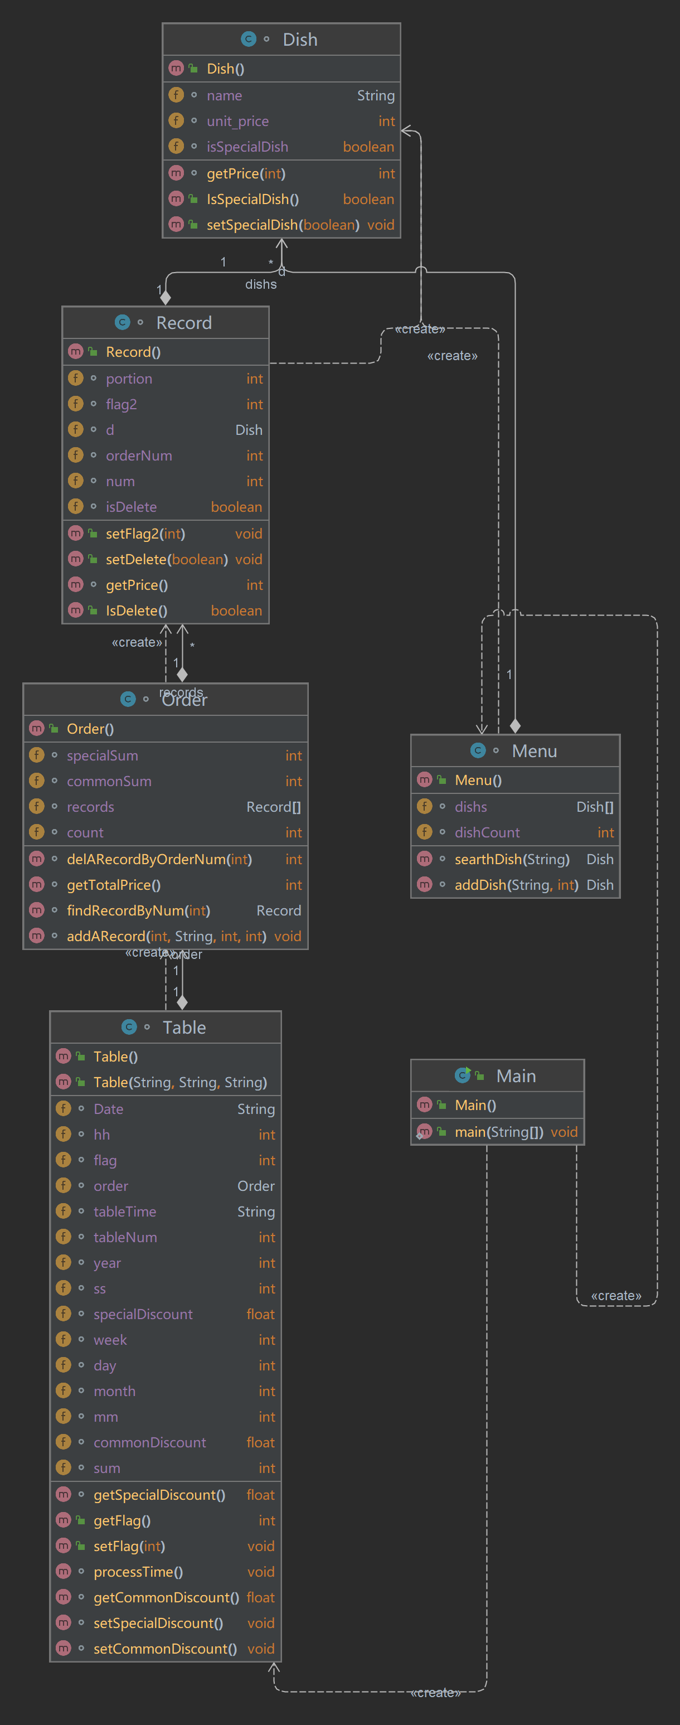Click the field icon beside isSpecialDish

[x=176, y=146]
